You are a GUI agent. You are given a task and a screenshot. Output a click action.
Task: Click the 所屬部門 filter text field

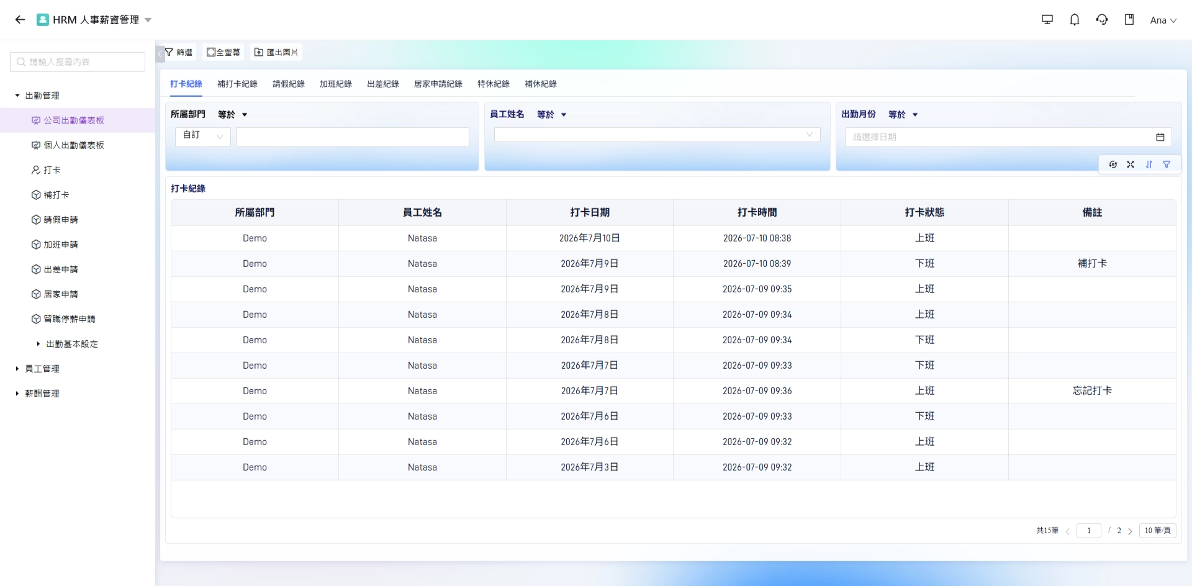[353, 137]
